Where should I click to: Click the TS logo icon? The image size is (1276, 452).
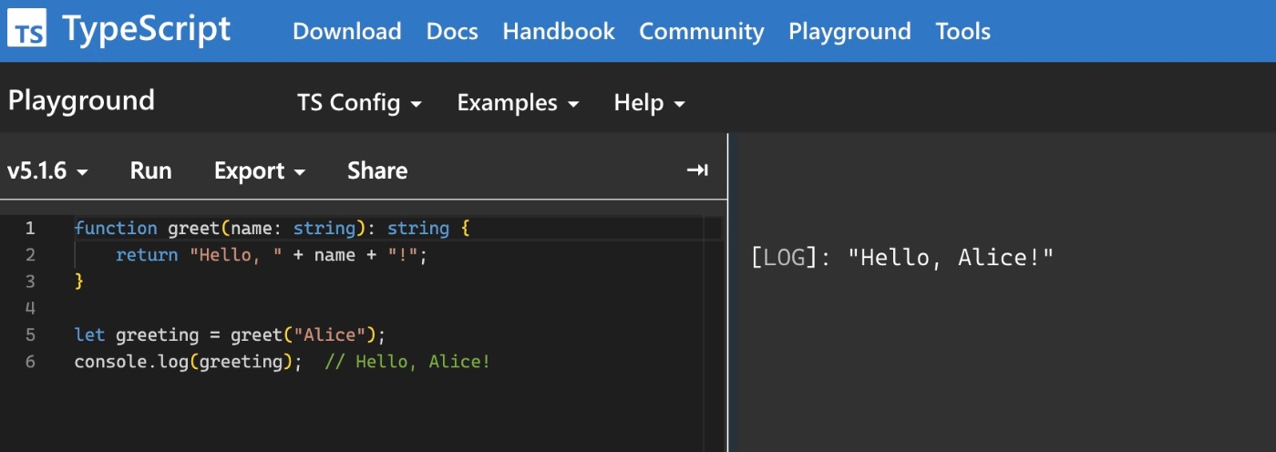pos(26,31)
